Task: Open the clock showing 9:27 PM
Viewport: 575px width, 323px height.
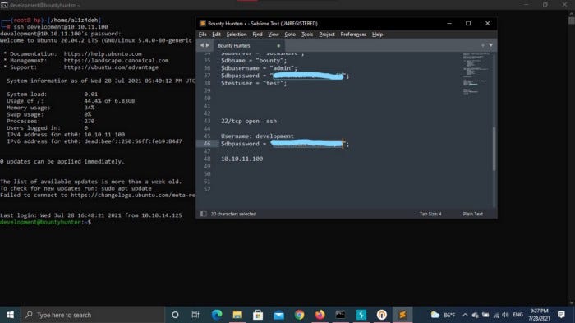Action: (539, 315)
